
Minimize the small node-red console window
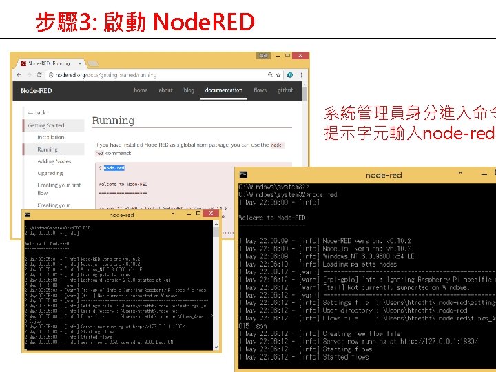tap(189, 214)
